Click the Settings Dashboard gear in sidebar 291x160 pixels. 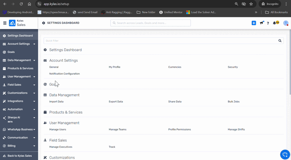[x=4, y=36]
